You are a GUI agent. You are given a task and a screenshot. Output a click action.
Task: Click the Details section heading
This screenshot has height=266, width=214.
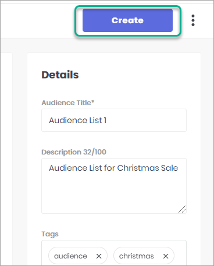point(60,75)
